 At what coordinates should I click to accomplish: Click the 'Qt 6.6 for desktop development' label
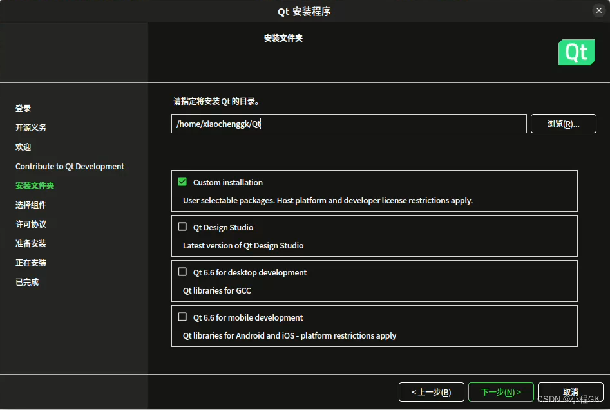point(250,272)
